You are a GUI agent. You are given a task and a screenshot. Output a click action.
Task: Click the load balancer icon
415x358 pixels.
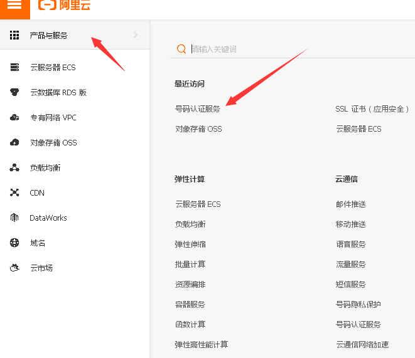click(14, 167)
